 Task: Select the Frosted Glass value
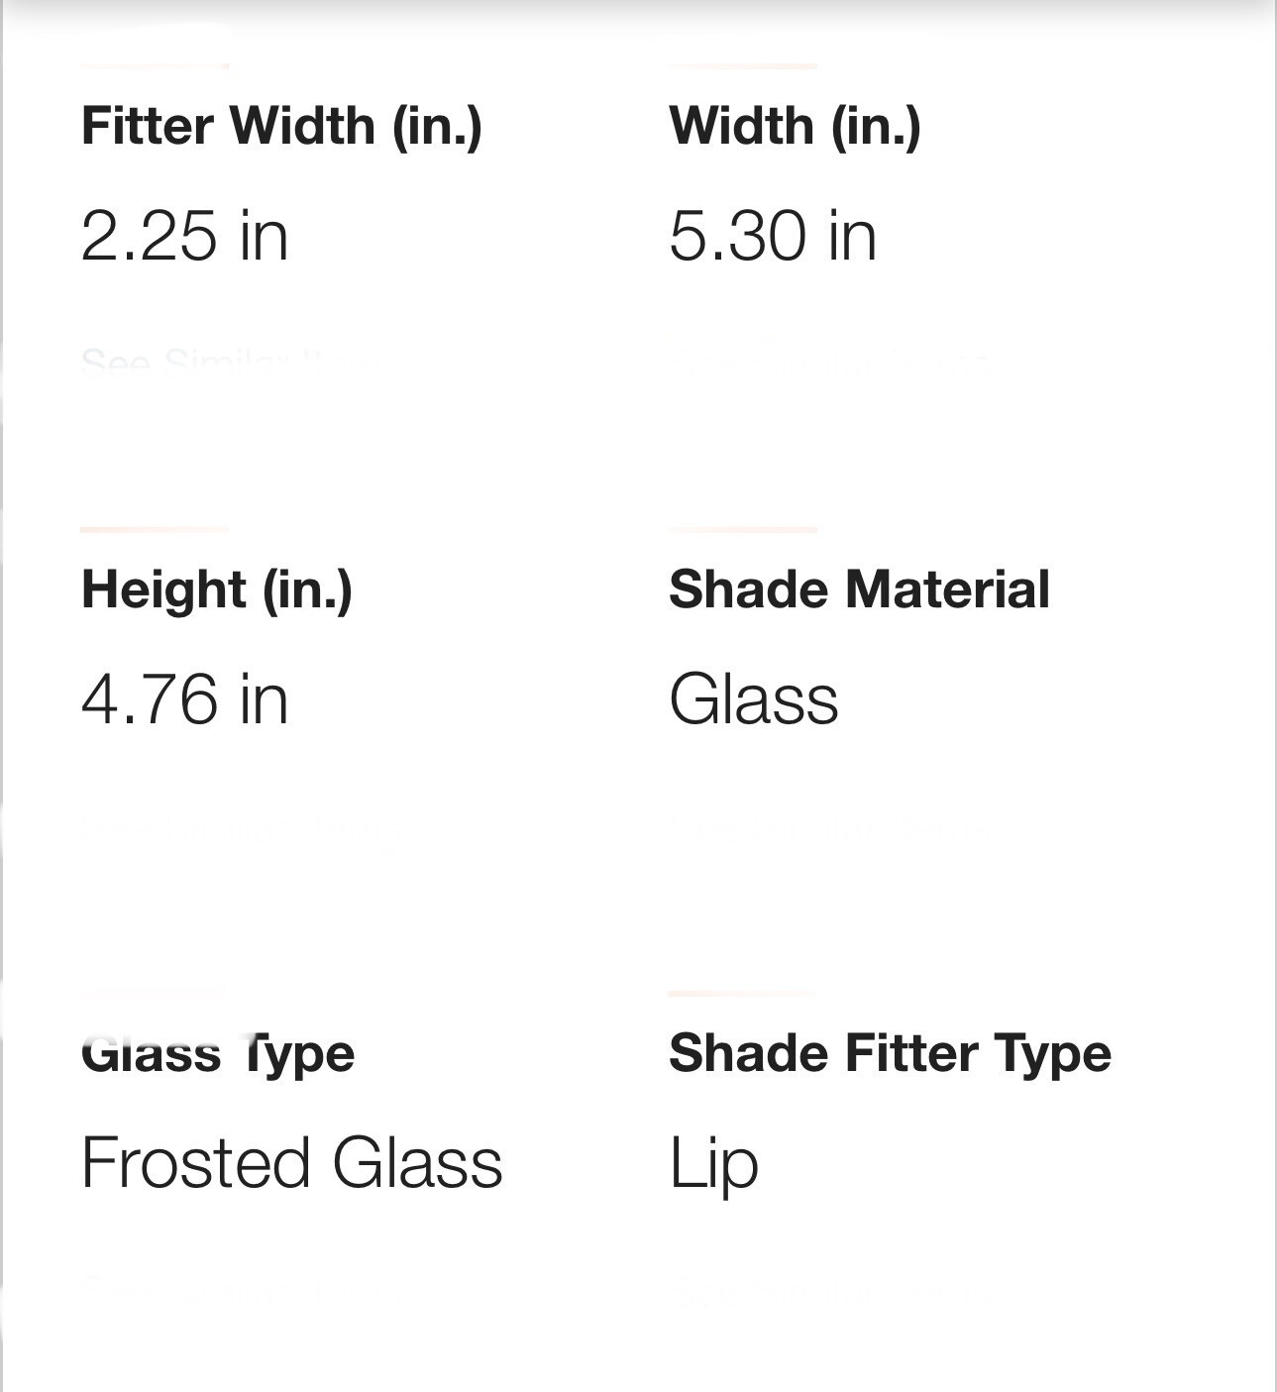tap(291, 1163)
